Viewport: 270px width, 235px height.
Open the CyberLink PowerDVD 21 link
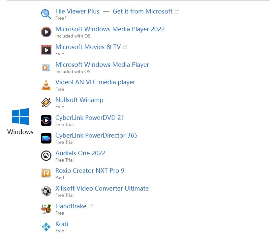click(90, 118)
